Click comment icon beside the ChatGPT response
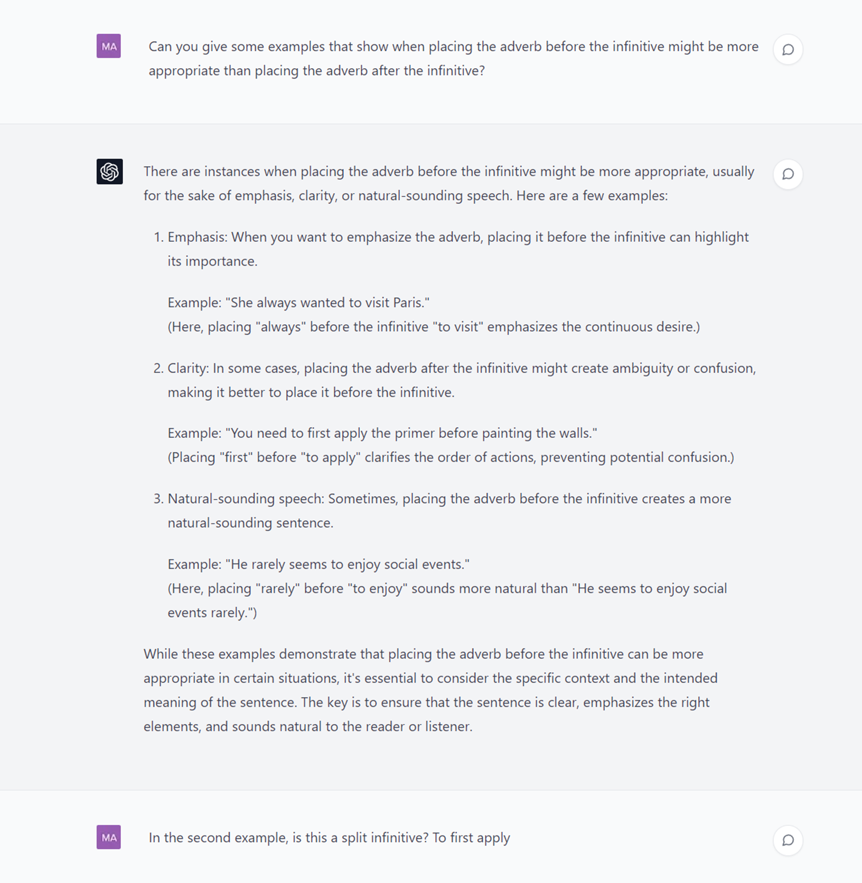862x883 pixels. [788, 174]
